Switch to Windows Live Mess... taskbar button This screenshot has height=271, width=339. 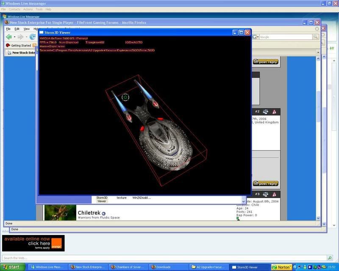click(x=48, y=267)
